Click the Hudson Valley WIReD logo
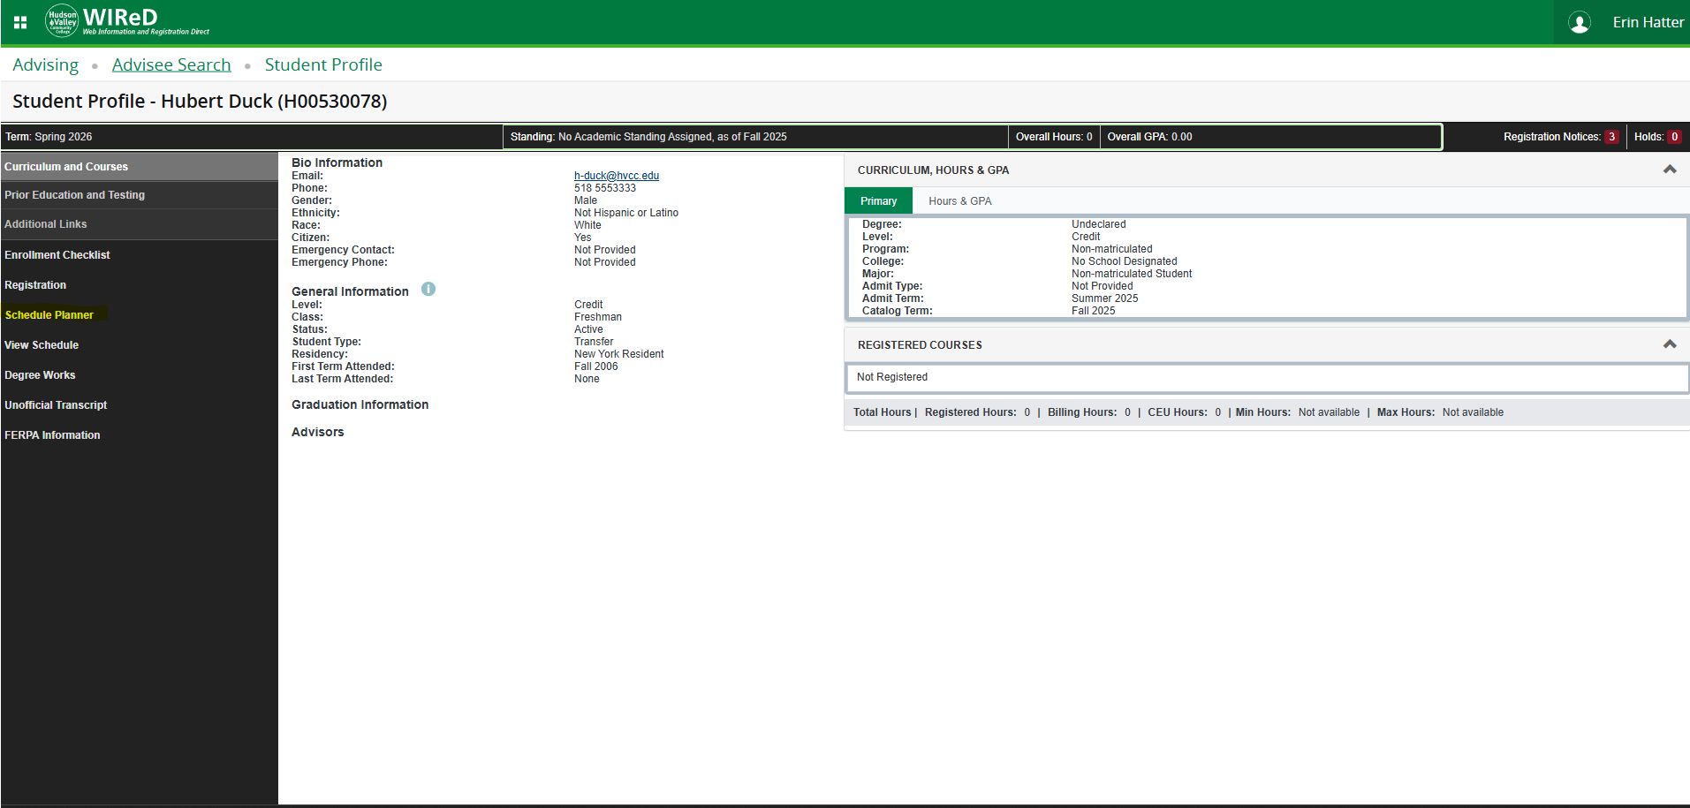The image size is (1690, 808). coord(127,21)
